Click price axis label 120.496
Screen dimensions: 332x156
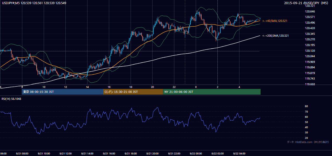click(x=310, y=23)
